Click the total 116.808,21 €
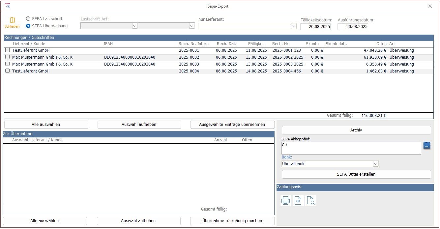The image size is (440, 229). point(374,116)
